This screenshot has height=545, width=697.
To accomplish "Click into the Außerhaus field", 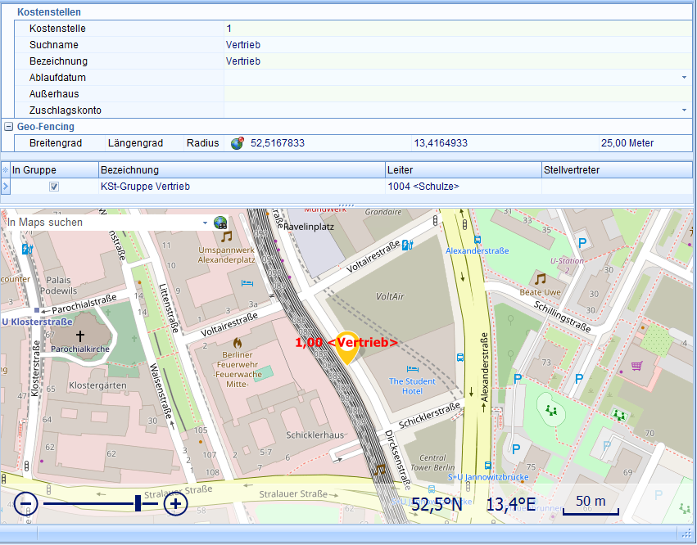I will 455,94.
